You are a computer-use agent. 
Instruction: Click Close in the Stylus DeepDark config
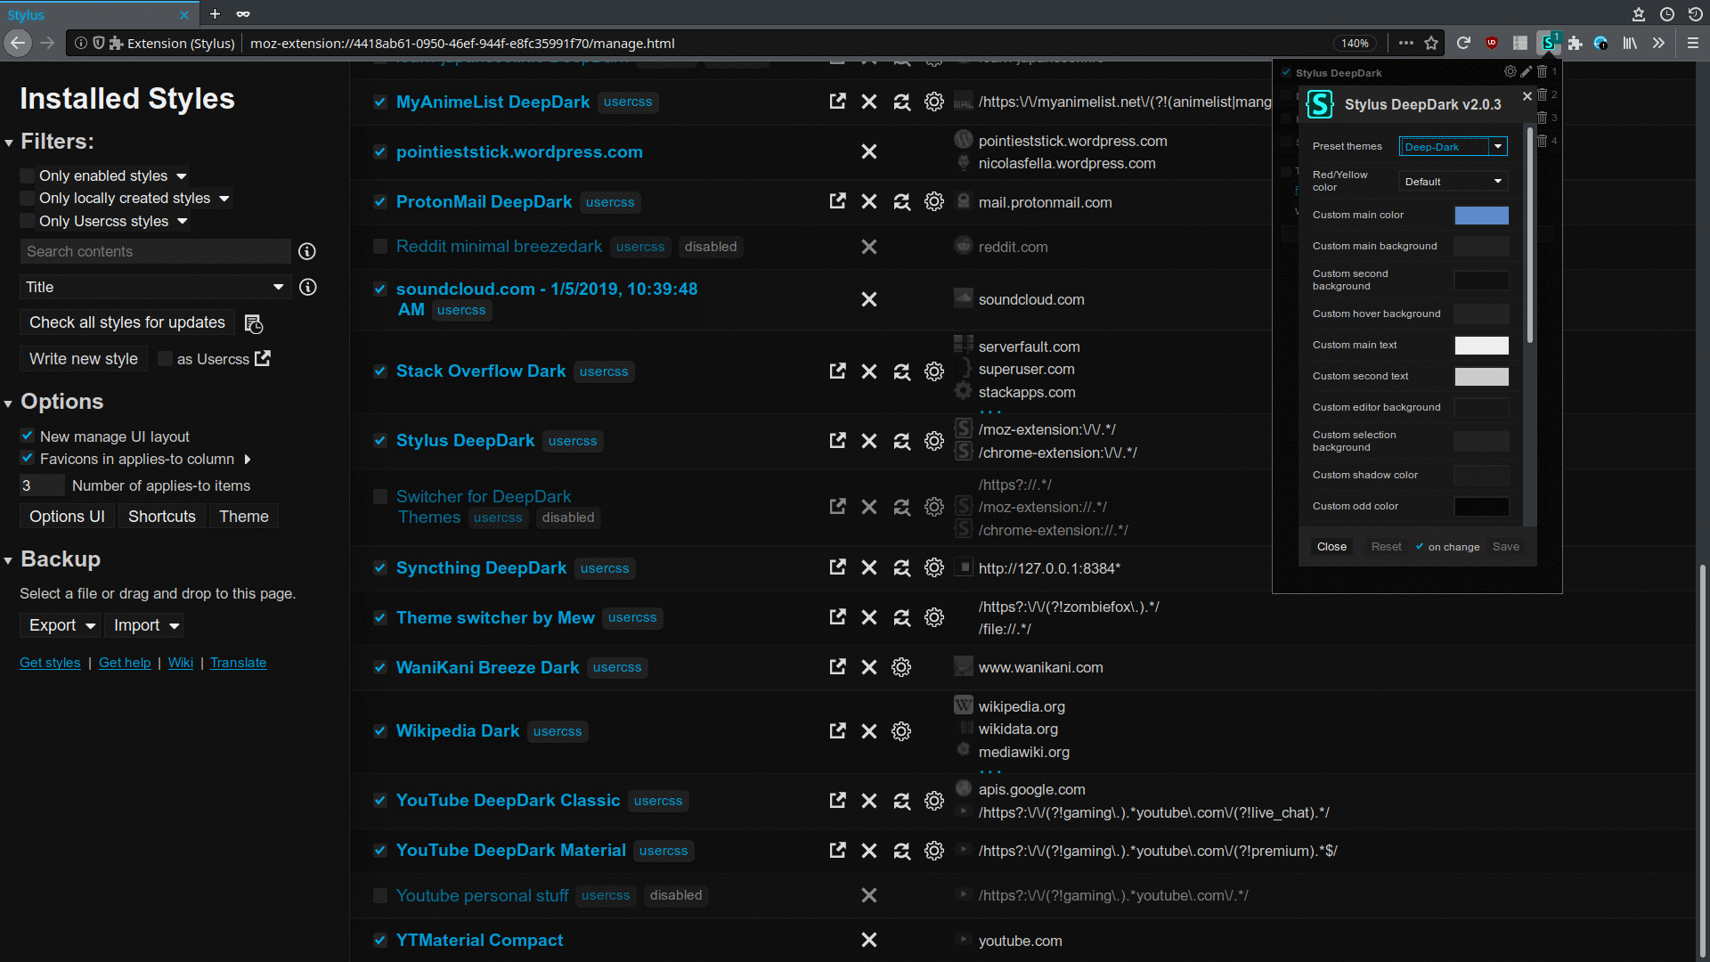pos(1331,547)
